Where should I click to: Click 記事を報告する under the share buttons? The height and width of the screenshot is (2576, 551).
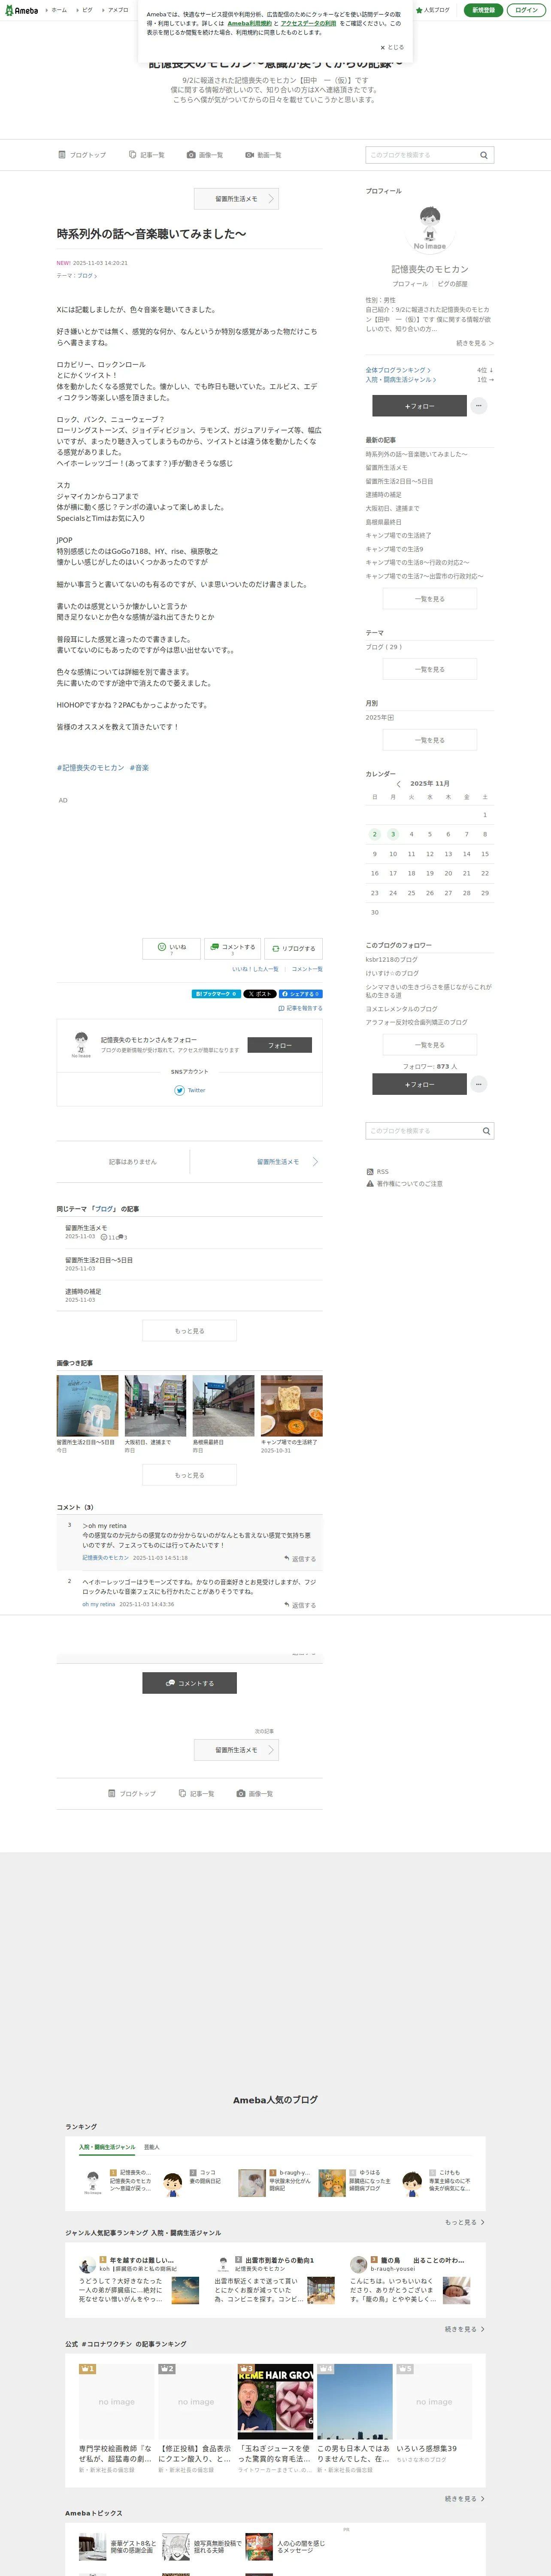[x=300, y=1008]
